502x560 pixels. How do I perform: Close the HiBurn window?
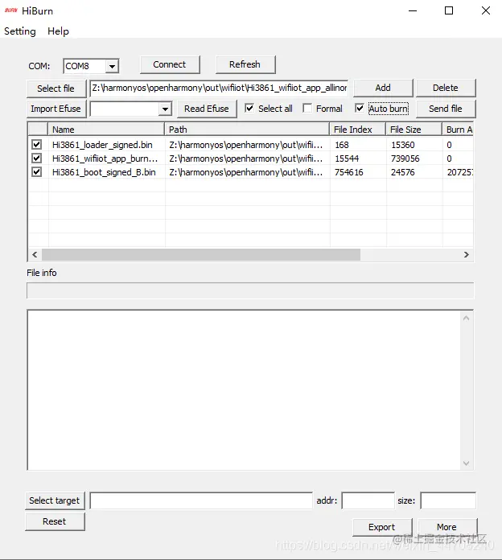pos(486,10)
